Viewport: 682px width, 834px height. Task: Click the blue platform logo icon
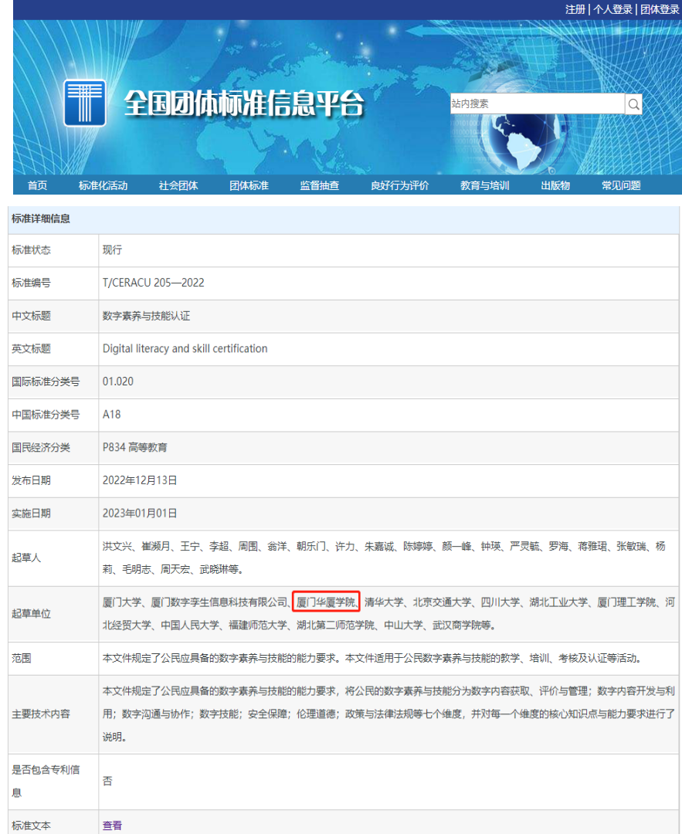click(x=84, y=103)
